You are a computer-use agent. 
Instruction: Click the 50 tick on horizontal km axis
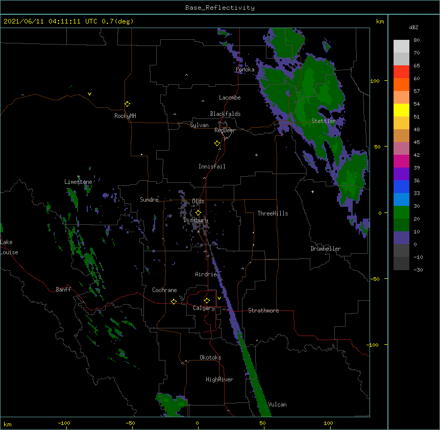[x=262, y=423]
